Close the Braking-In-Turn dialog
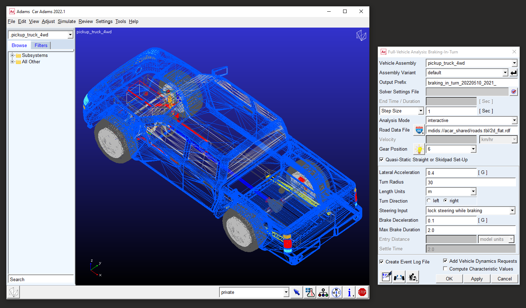Screen dimensions: 526x308 (514, 52)
